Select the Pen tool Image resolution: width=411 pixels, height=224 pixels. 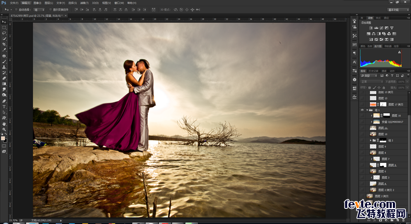pyautogui.click(x=4, y=101)
